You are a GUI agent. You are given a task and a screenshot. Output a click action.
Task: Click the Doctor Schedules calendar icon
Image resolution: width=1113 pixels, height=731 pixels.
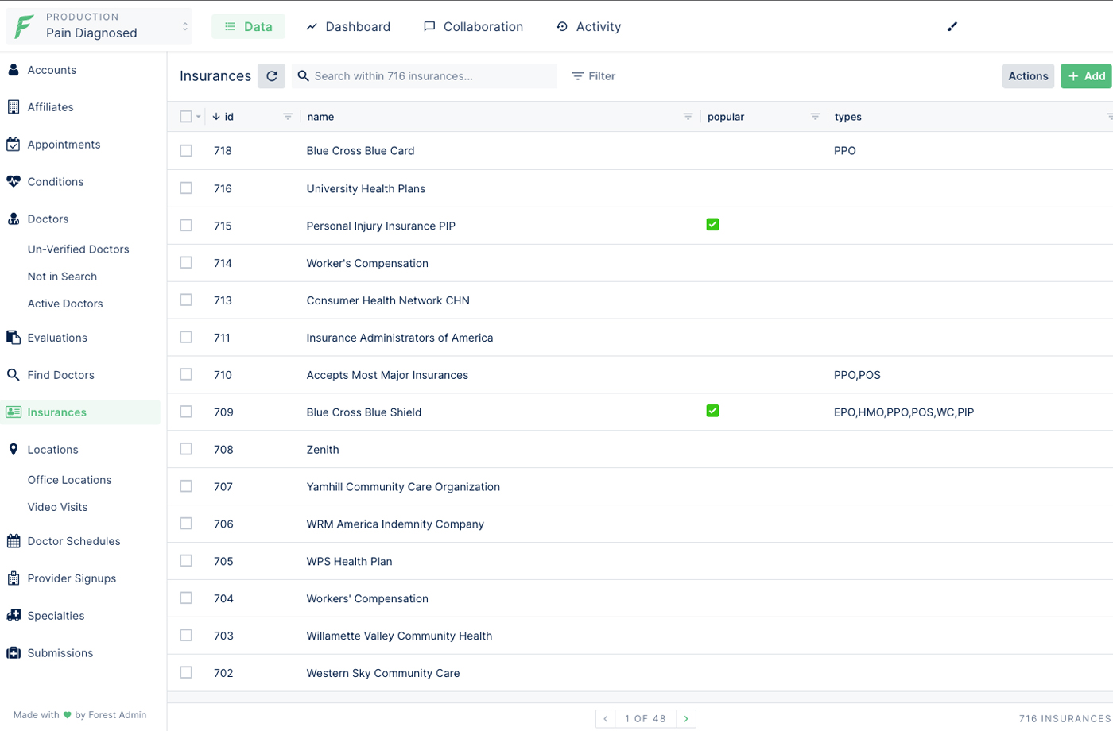tap(14, 541)
